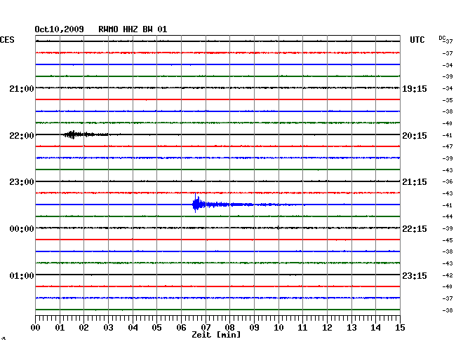Select minute tick label 13
456x346 pixels.
(351, 328)
